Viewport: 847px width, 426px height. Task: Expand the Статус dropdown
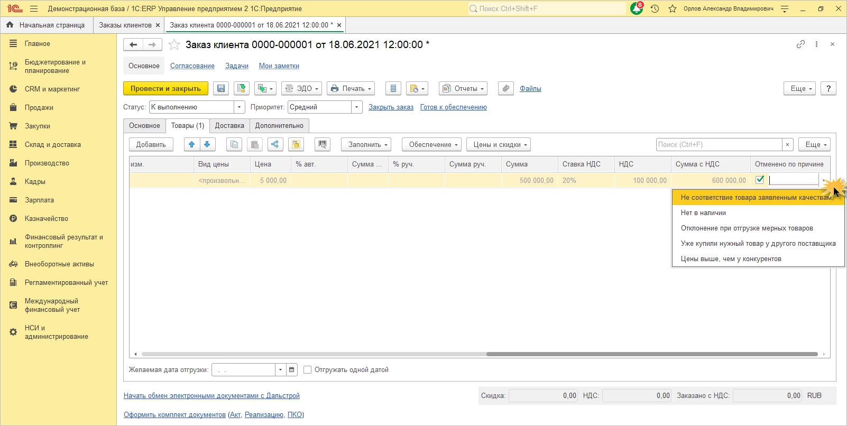[x=240, y=107]
